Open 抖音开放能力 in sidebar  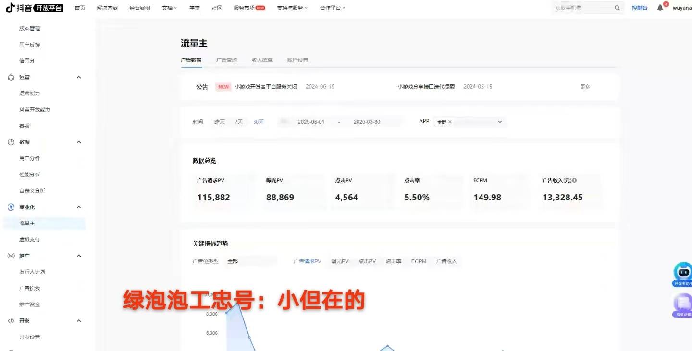coord(35,109)
